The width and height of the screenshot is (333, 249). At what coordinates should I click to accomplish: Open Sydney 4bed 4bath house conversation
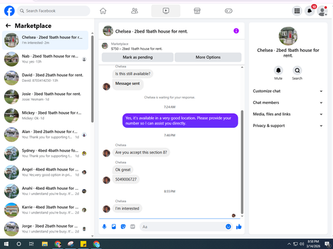(45, 153)
